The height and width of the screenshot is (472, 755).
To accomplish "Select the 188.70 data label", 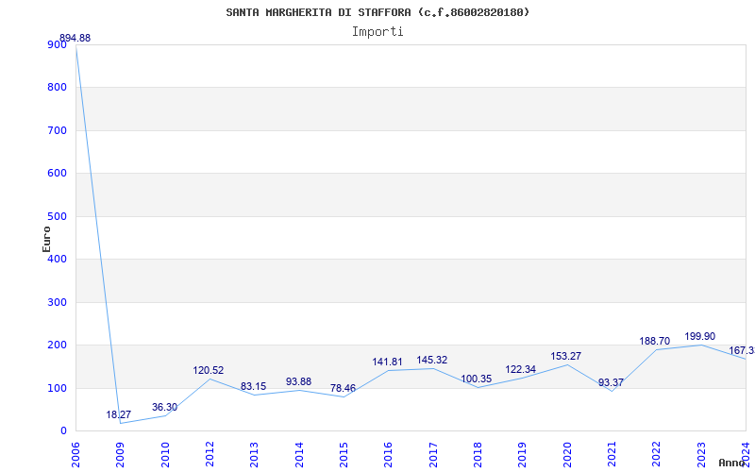I will point(654,341).
